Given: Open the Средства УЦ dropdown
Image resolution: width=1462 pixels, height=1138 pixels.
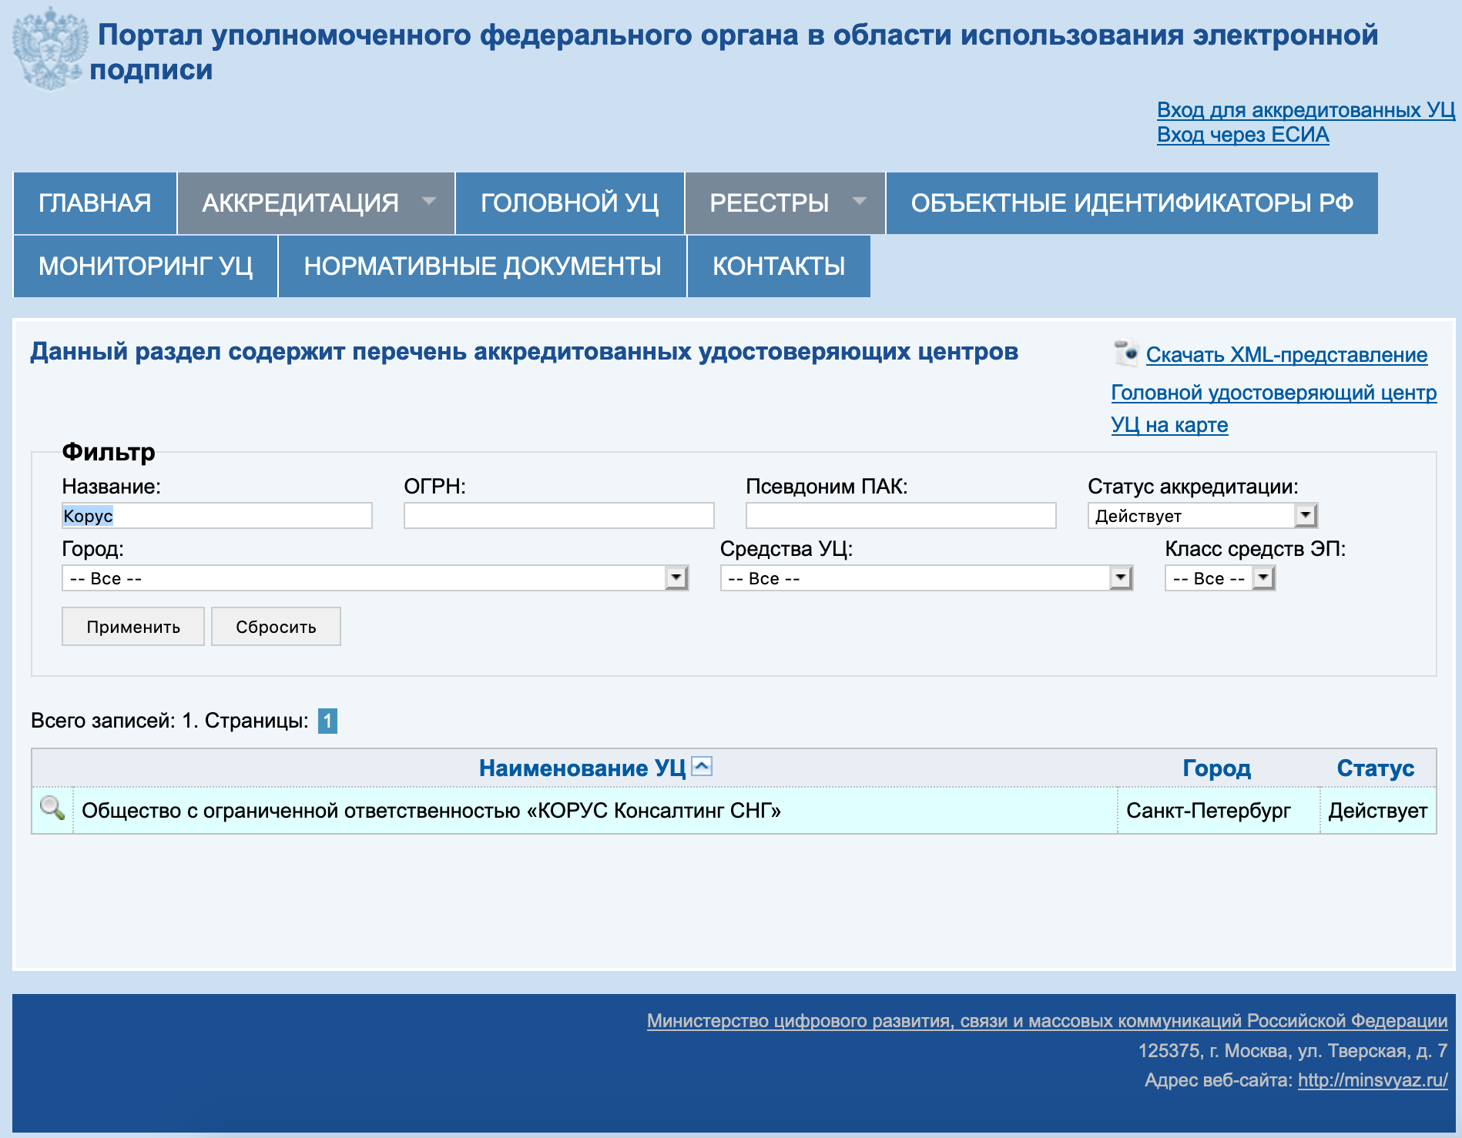Looking at the screenshot, I should click(x=926, y=577).
